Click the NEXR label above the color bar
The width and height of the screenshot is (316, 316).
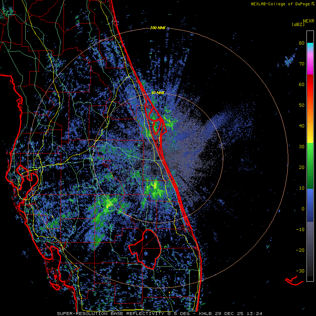(x=308, y=21)
